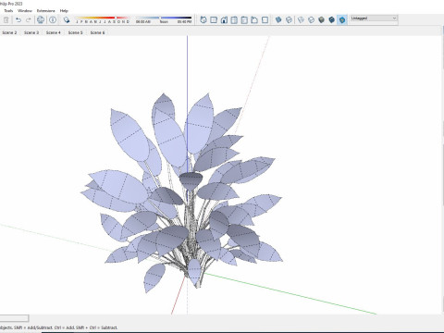Toggle the highlighted Monochrome style
Image resolution: width=444 pixels, height=333 pixels.
[342, 20]
